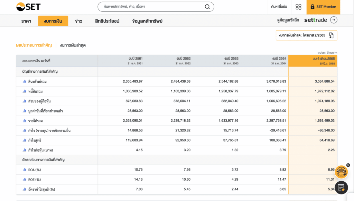Screen dimensions: 354x201
Task: Click value 4.15 in กำไรต่อหุ้น row
Action: pyautogui.click(x=139, y=150)
